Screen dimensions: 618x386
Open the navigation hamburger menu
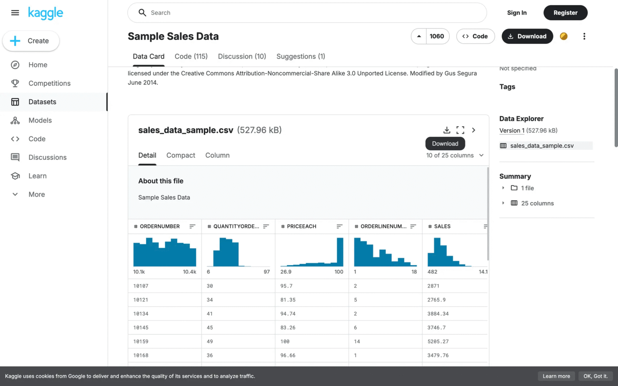point(15,12)
